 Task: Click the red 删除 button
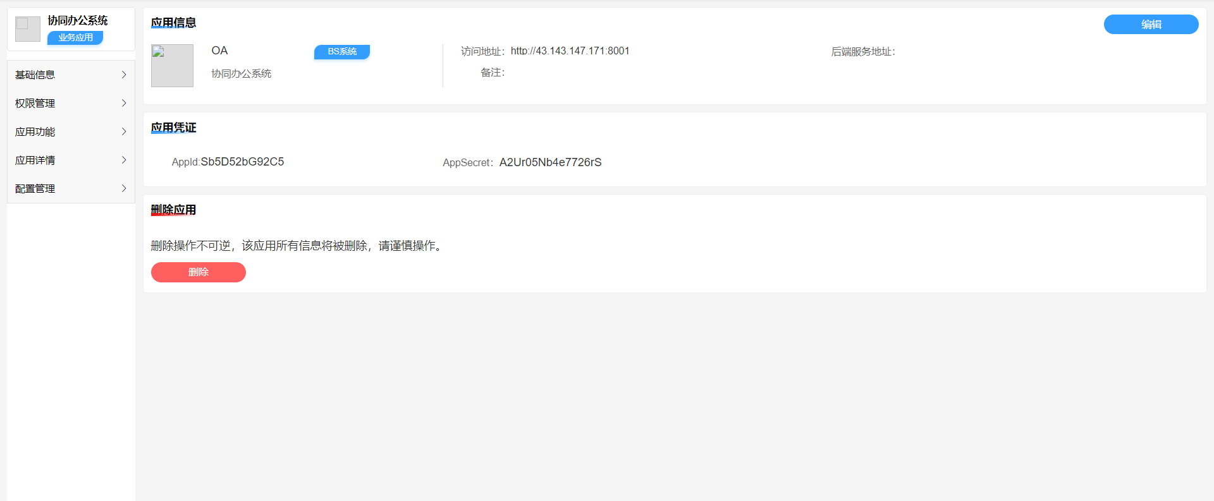199,272
